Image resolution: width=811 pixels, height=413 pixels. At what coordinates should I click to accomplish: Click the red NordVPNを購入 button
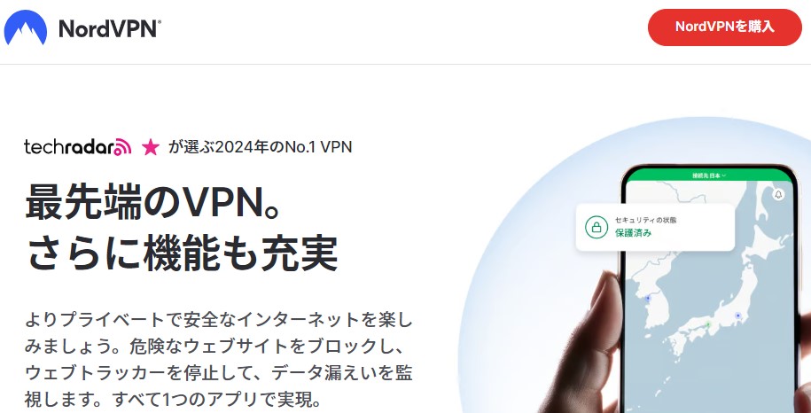(725, 27)
